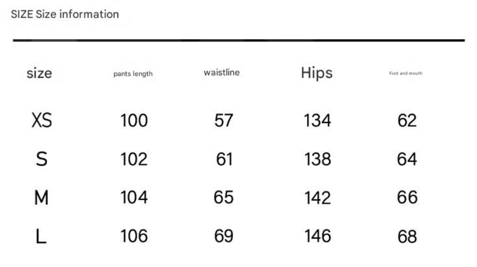This screenshot has height=267, width=477.
Task: Click foot opening value 66
Action: (407, 198)
